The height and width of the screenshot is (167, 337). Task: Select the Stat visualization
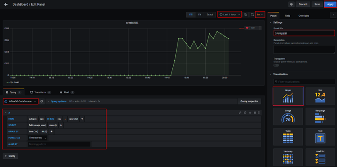pyautogui.click(x=320, y=96)
